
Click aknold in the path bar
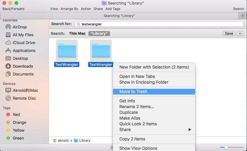coord(63,140)
